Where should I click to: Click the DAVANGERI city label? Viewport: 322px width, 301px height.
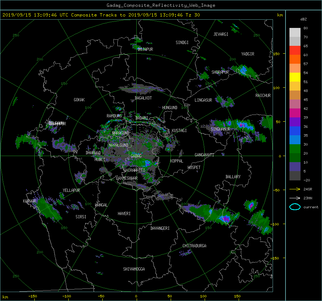coord(160,228)
